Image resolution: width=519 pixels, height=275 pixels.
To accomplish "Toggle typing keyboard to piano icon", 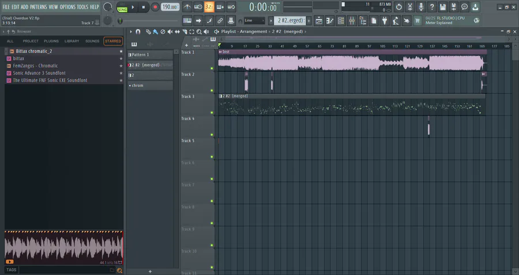I will tap(187, 21).
